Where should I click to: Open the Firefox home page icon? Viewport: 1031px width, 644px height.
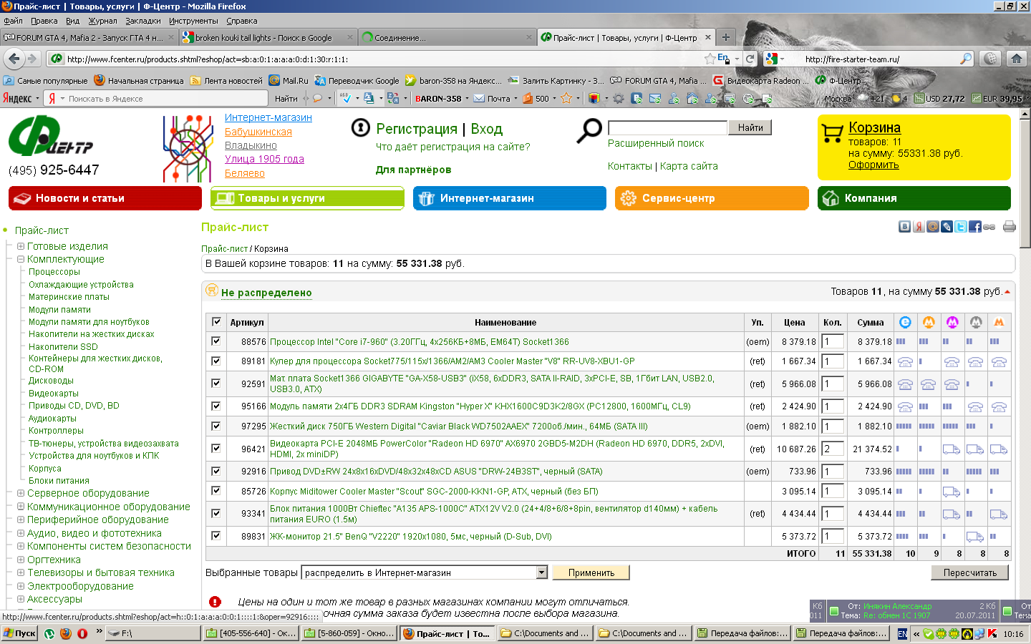pyautogui.click(x=1016, y=59)
